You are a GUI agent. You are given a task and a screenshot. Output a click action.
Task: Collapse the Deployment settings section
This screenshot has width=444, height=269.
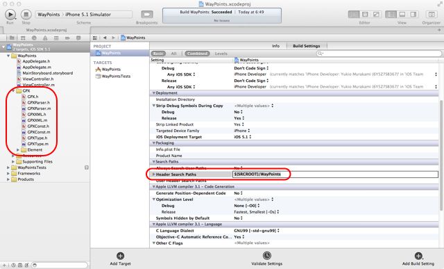[x=154, y=93]
